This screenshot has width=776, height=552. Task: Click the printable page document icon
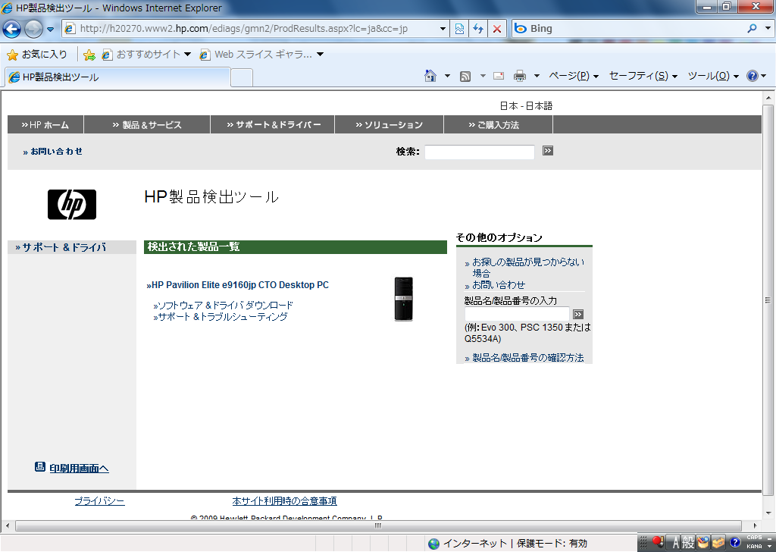40,467
